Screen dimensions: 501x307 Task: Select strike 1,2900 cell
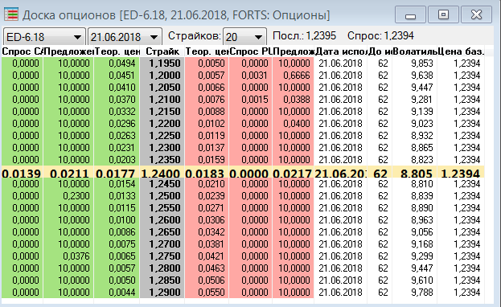[162, 293]
